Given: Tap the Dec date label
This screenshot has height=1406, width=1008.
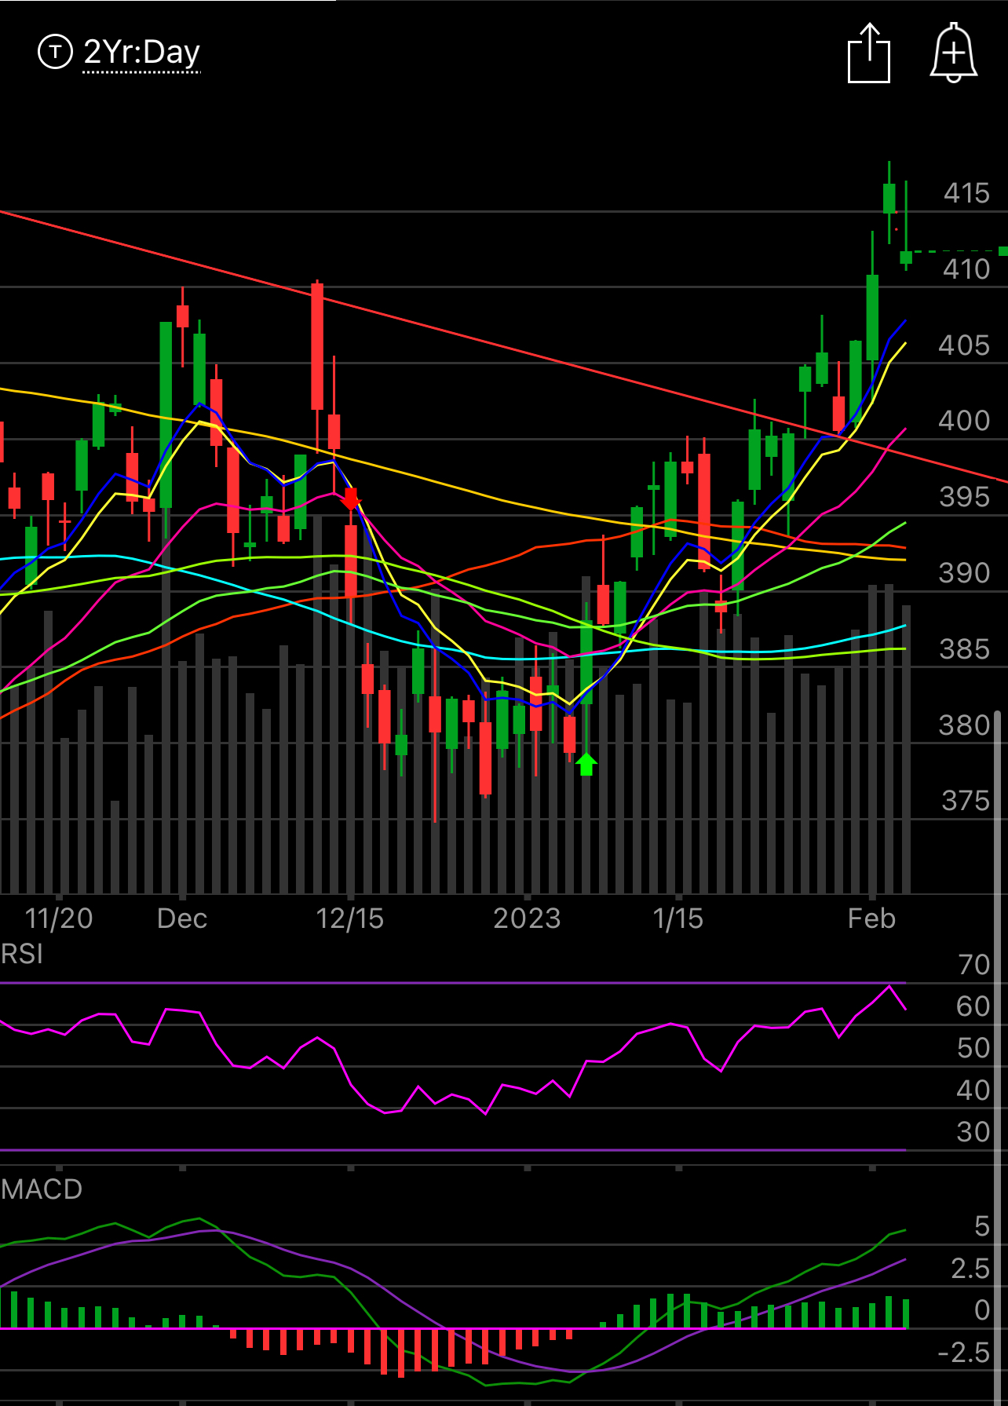Looking at the screenshot, I should (182, 918).
